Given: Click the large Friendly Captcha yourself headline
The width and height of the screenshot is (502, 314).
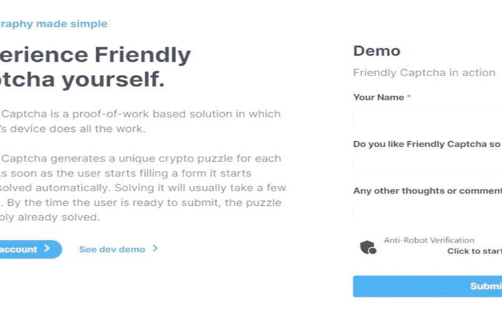Looking at the screenshot, I should [x=94, y=67].
